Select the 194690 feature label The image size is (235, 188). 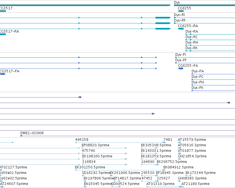pyautogui.click(x=148, y=162)
